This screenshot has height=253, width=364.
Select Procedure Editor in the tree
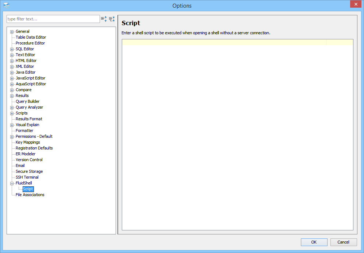click(x=30, y=43)
